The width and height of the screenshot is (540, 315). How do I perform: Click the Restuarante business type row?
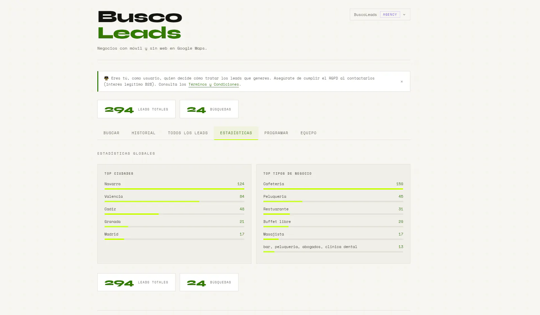coord(333,211)
